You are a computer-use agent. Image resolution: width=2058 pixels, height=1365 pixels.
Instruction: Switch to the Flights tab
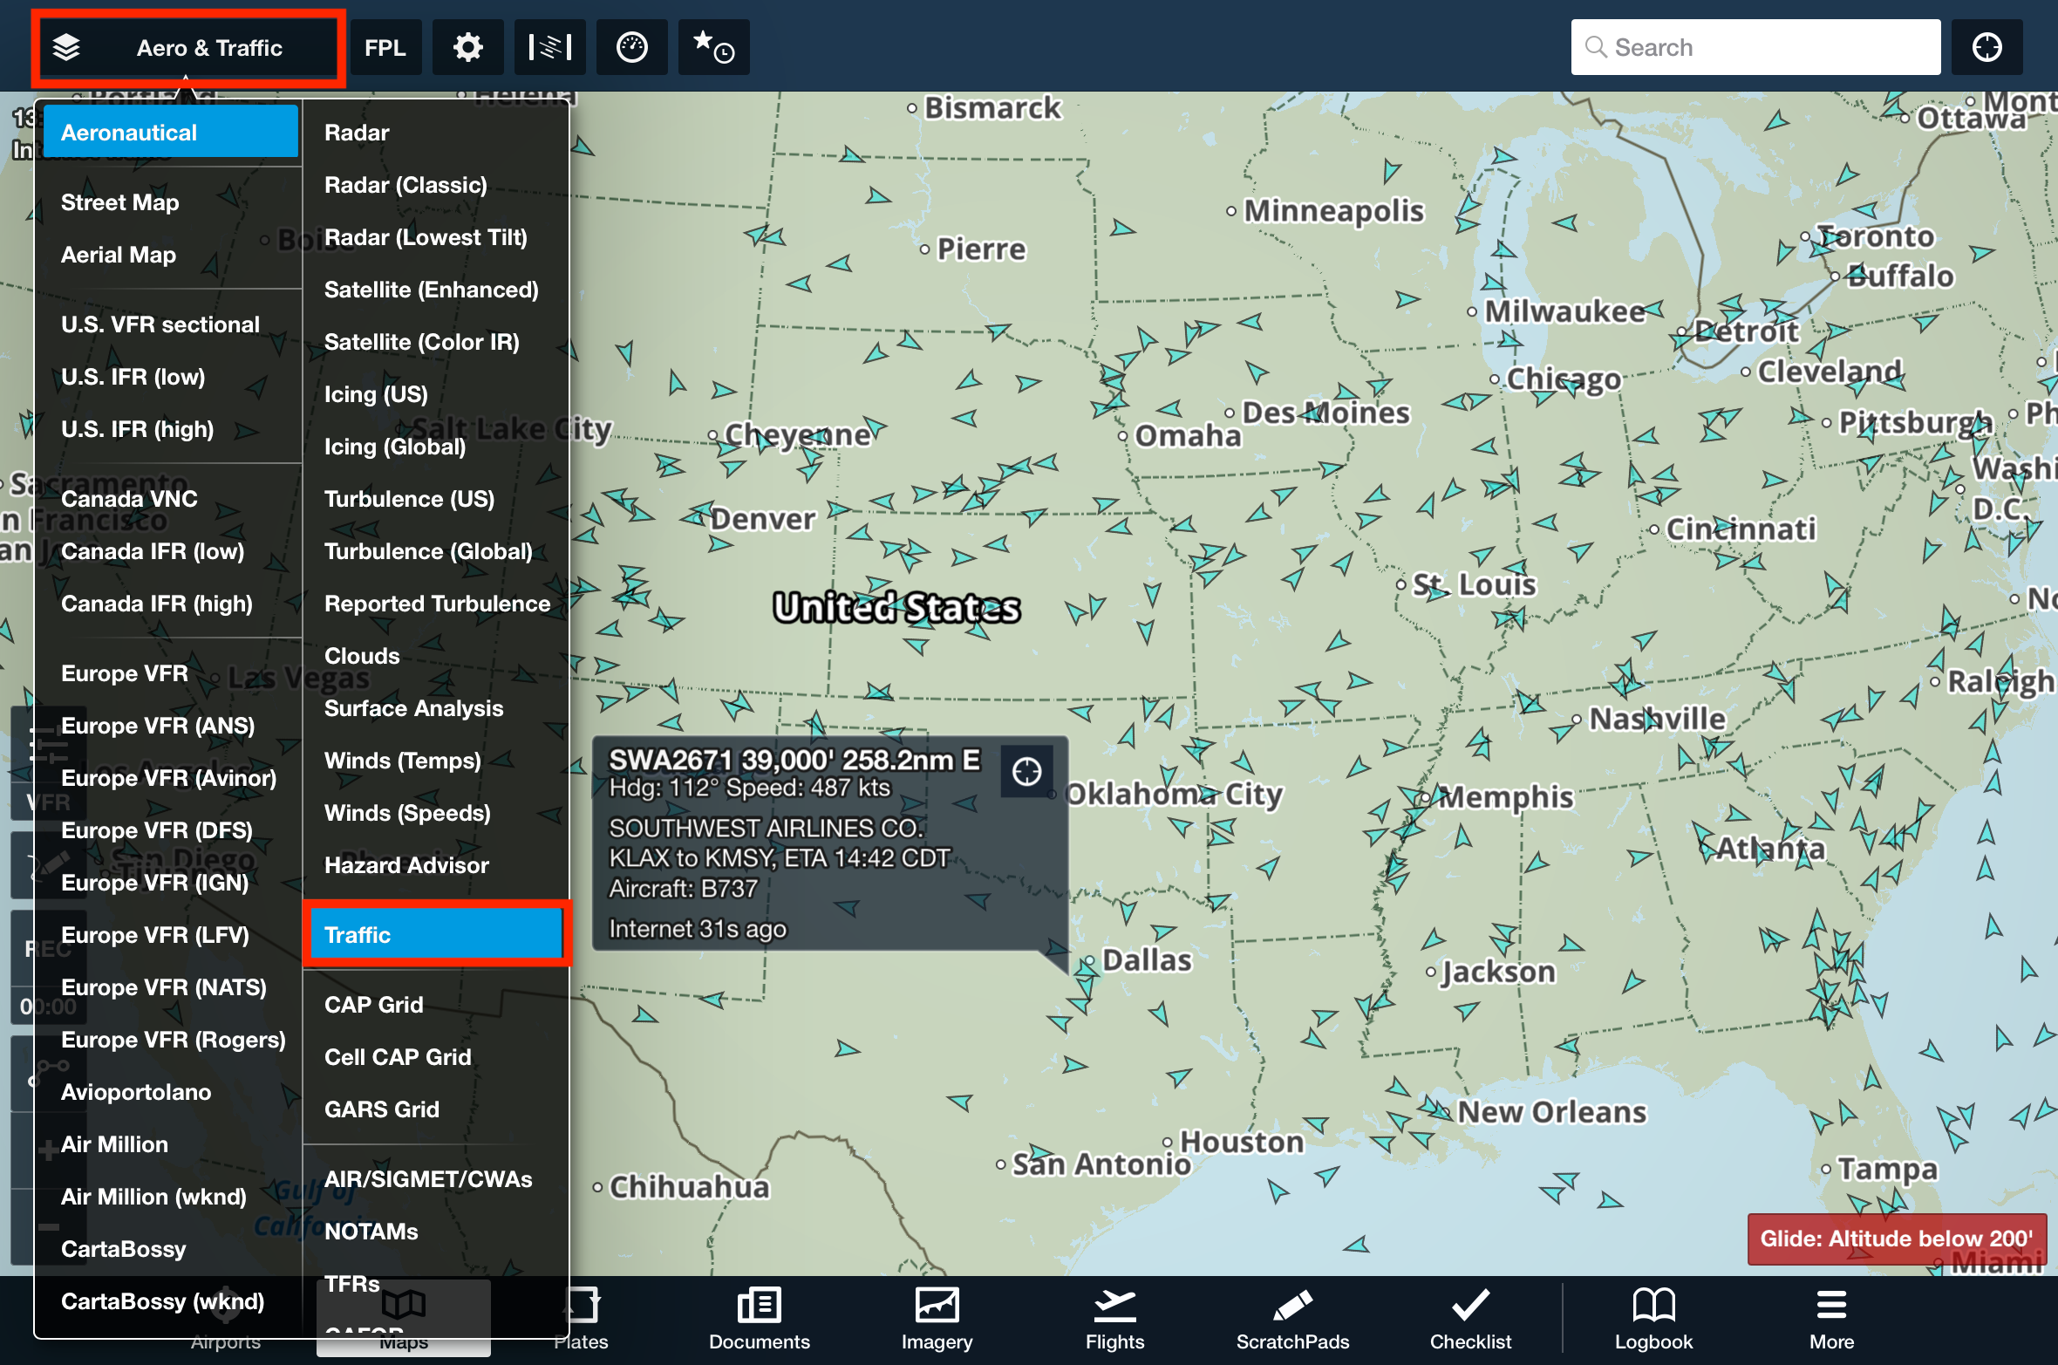pyautogui.click(x=1114, y=1317)
